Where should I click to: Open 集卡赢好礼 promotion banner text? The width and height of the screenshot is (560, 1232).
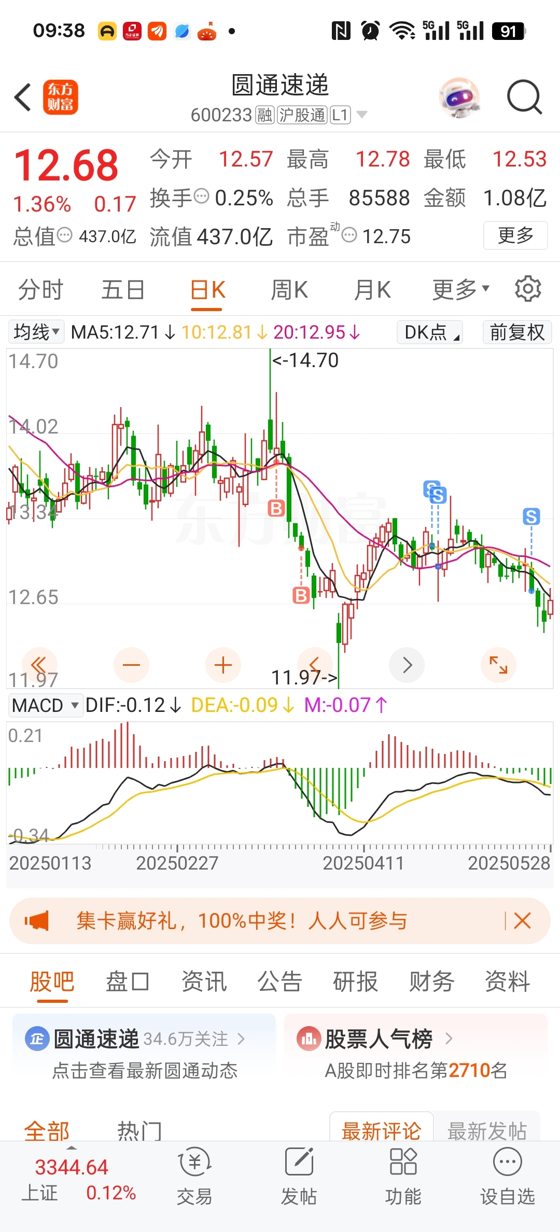pos(242,921)
